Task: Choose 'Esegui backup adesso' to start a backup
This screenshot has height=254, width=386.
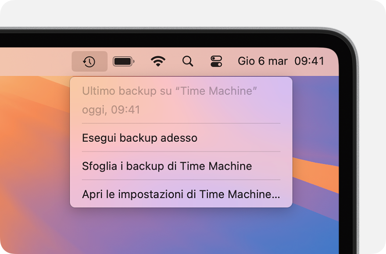Action: tap(139, 138)
